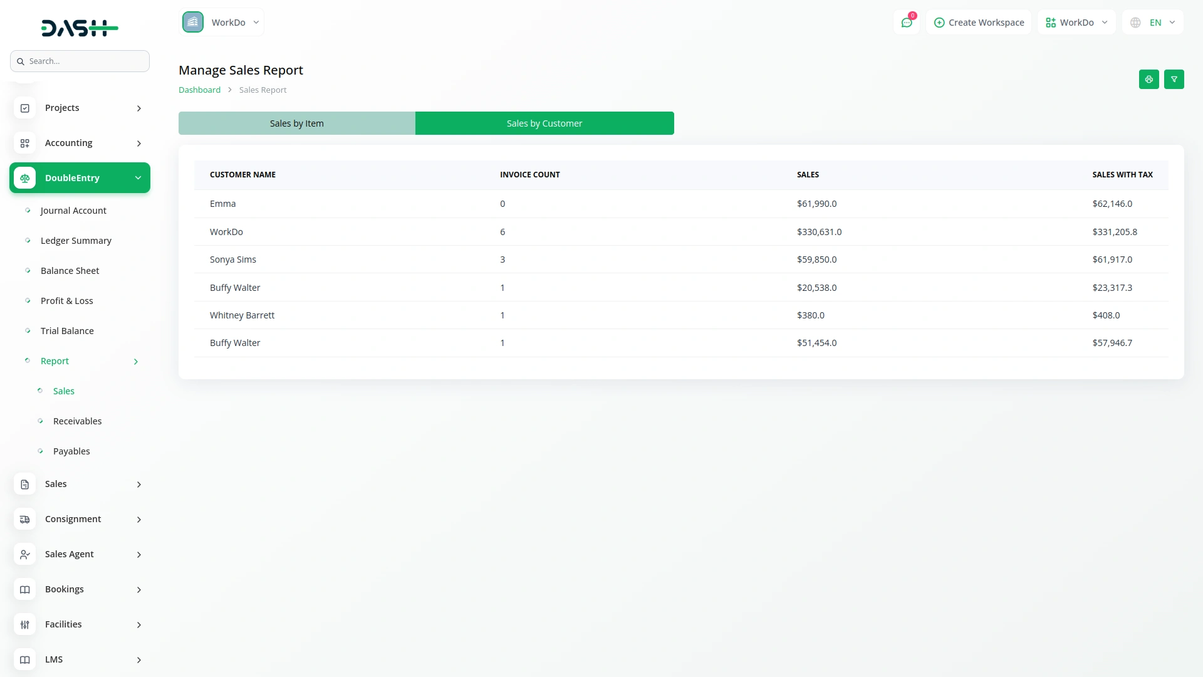
Task: Expand the Bookings menu chevron
Action: click(x=139, y=590)
